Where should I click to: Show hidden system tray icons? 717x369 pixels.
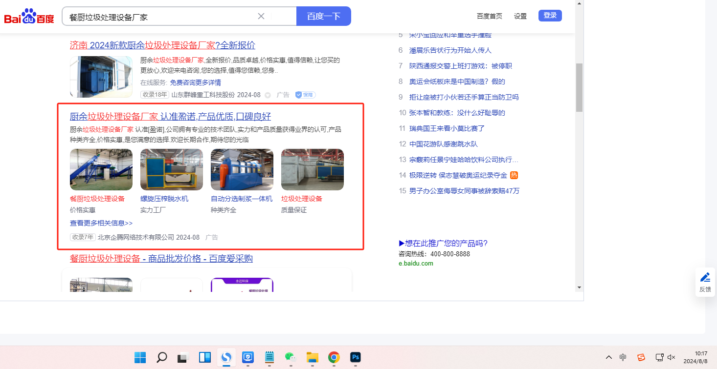click(608, 357)
